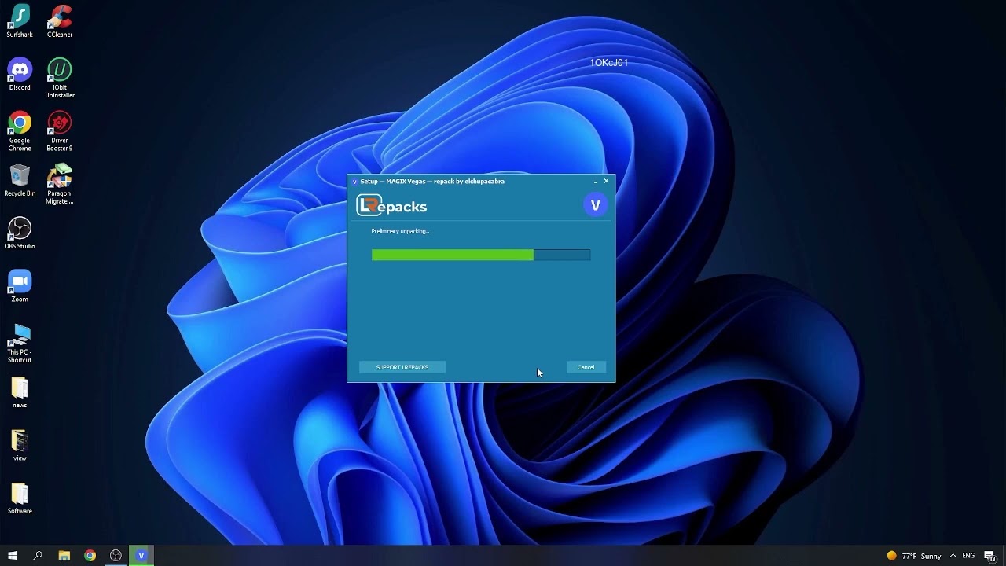Click the OBS Studio taskbar icon
Image resolution: width=1006 pixels, height=566 pixels.
click(116, 556)
